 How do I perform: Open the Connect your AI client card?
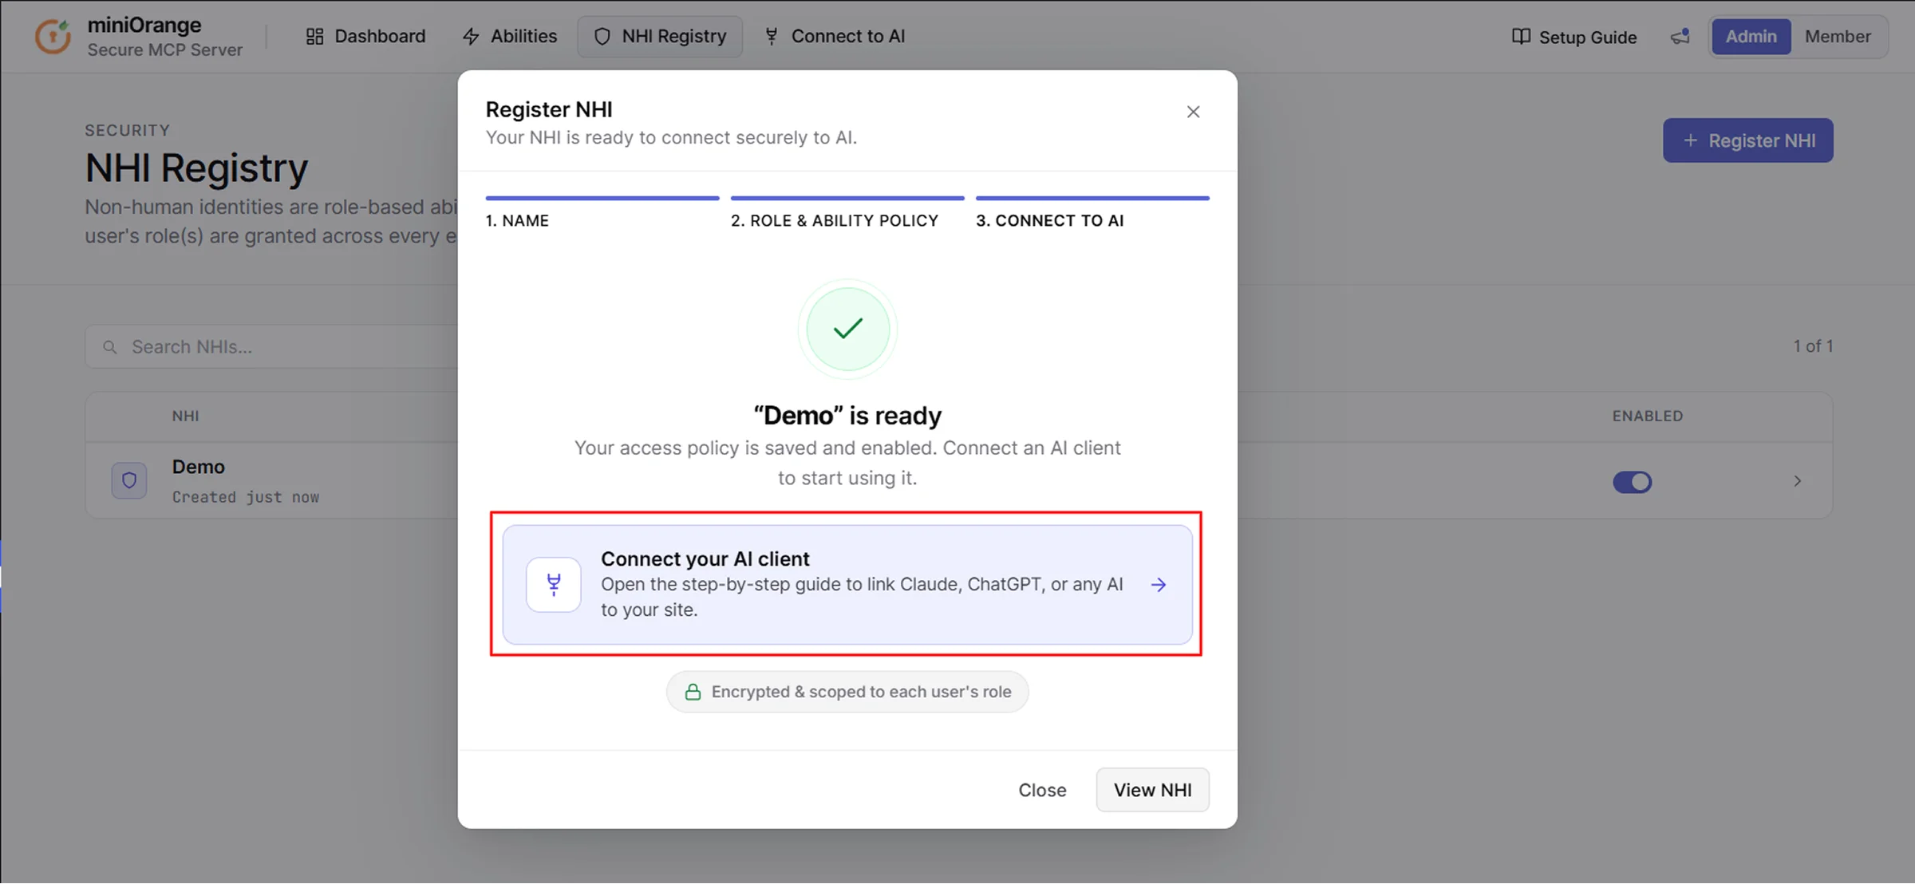[847, 584]
